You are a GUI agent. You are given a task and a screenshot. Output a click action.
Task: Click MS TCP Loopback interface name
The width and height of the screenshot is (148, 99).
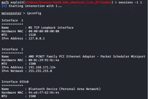pos(51,28)
